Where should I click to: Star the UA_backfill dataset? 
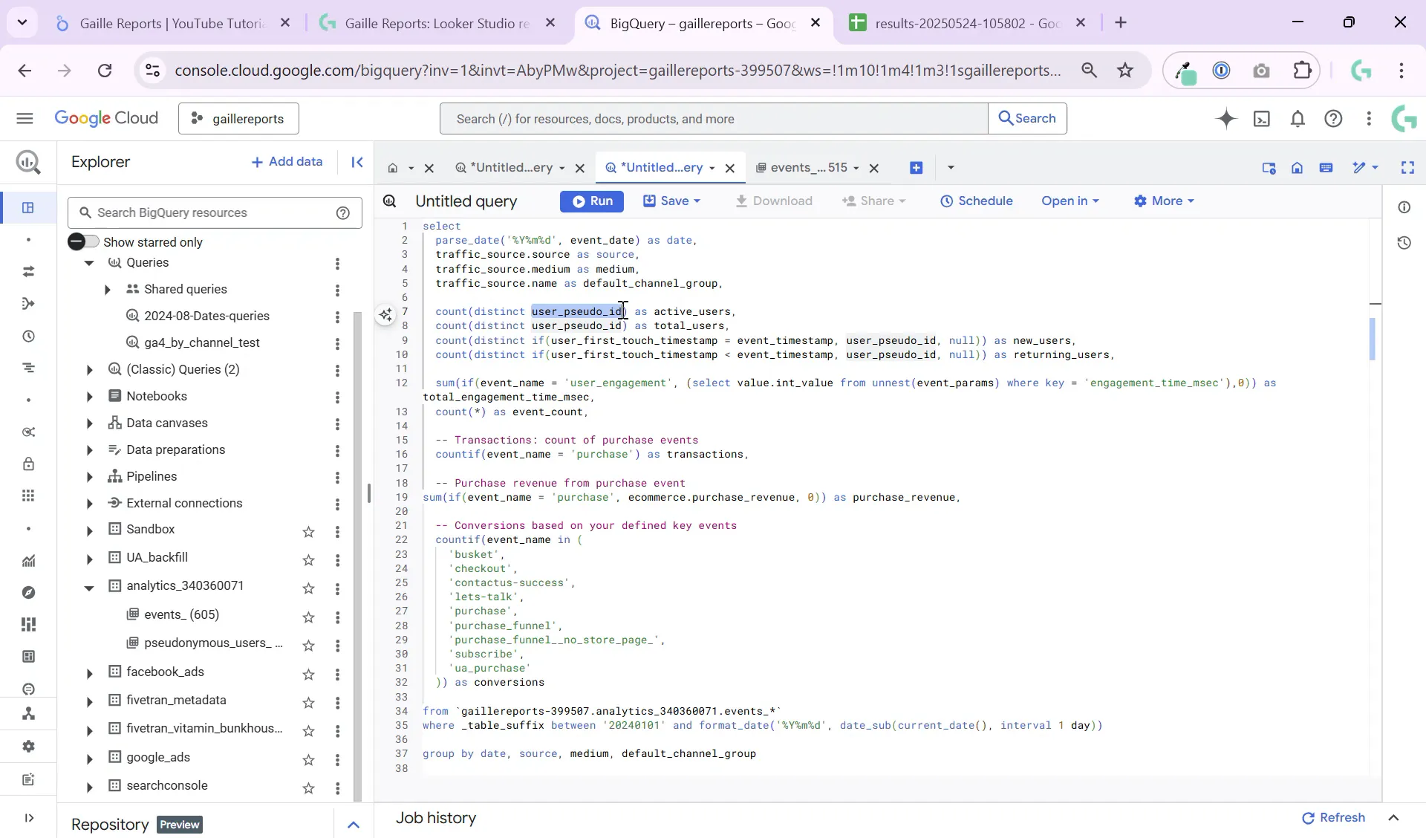(309, 561)
